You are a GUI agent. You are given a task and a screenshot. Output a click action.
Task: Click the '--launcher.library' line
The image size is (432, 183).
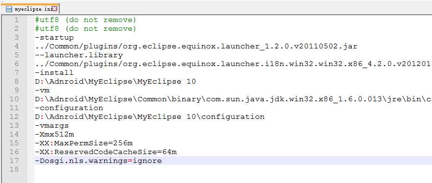point(79,55)
